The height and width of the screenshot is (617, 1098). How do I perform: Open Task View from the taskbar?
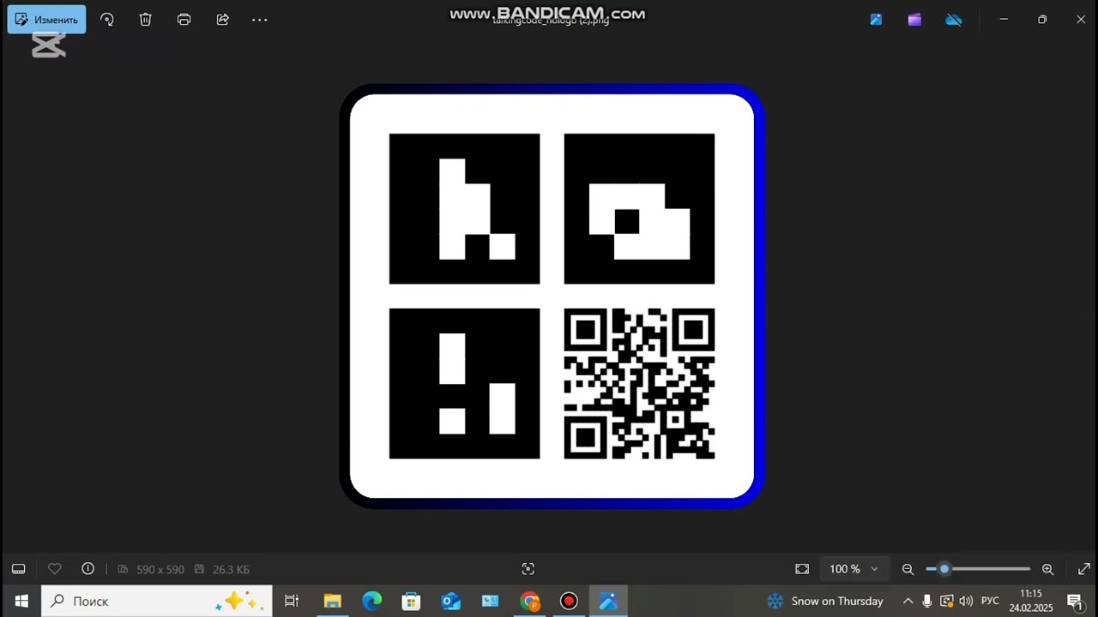292,601
